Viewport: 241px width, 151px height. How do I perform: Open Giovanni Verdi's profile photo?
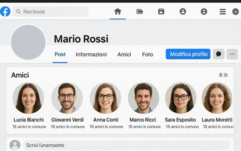pos(67,98)
